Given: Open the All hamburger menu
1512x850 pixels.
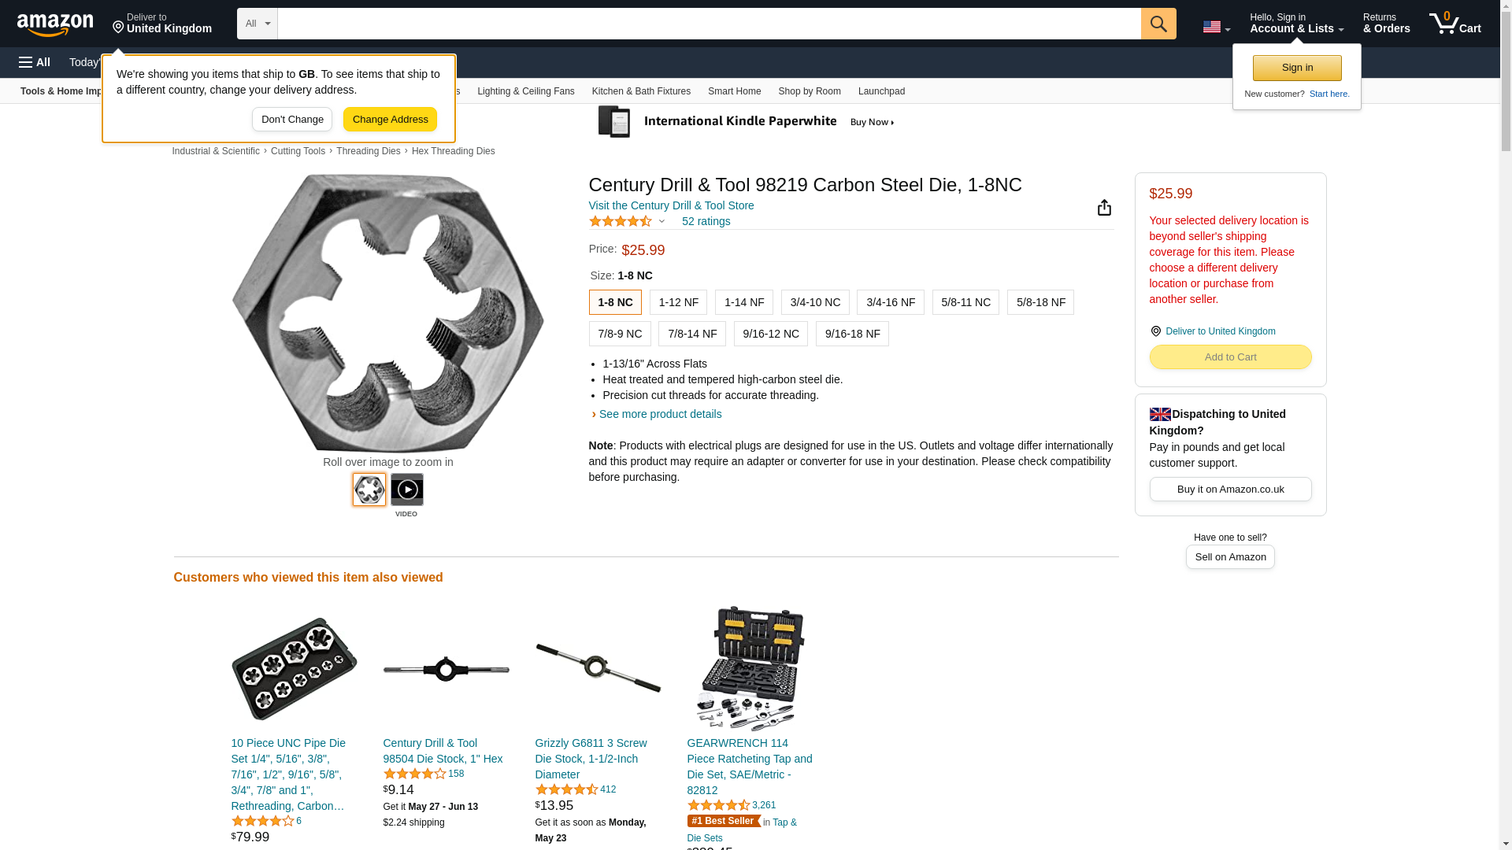Looking at the screenshot, I should [x=35, y=62].
